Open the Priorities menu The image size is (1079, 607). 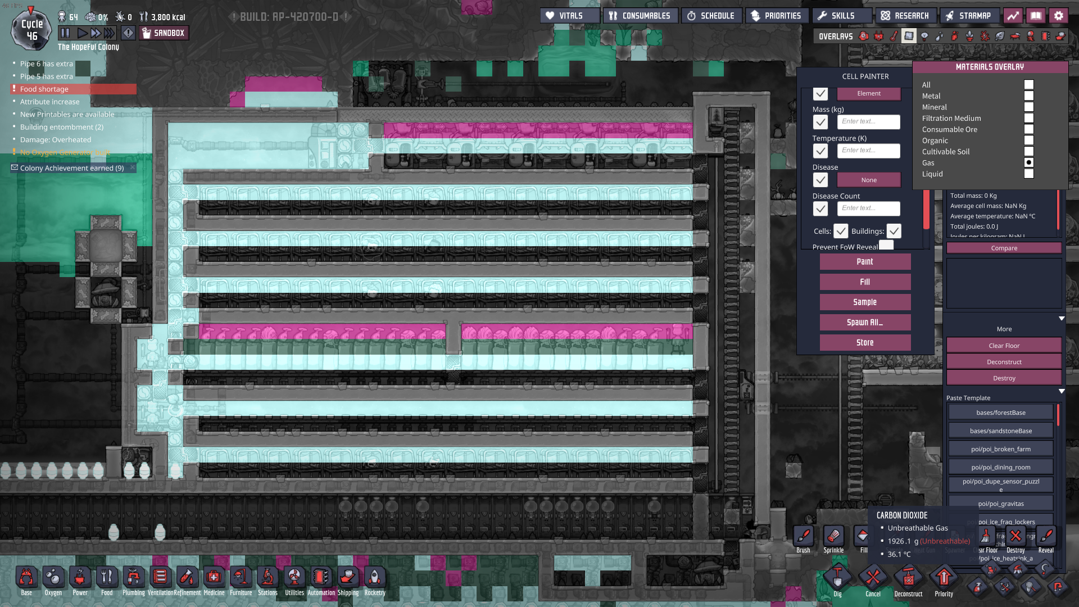tap(777, 16)
